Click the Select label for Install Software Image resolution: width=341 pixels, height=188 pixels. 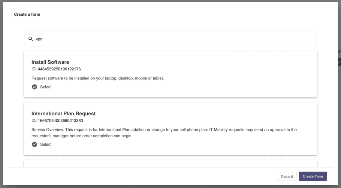pyautogui.click(x=46, y=87)
